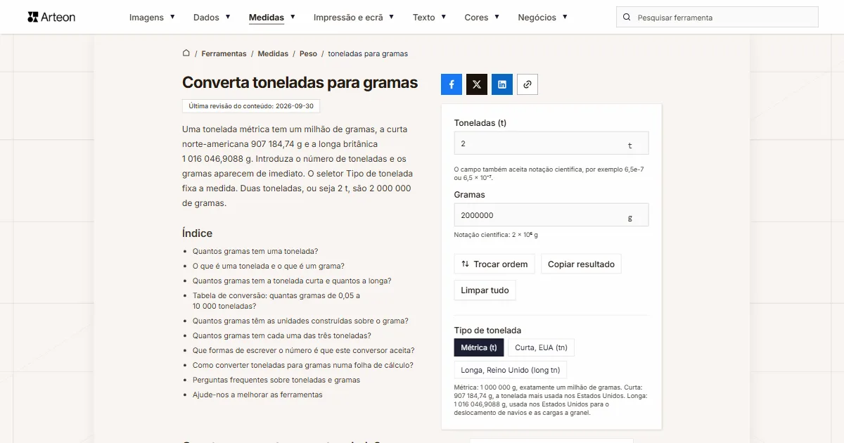Click the Toneladas (t) input field
The image size is (844, 443).
pos(551,143)
